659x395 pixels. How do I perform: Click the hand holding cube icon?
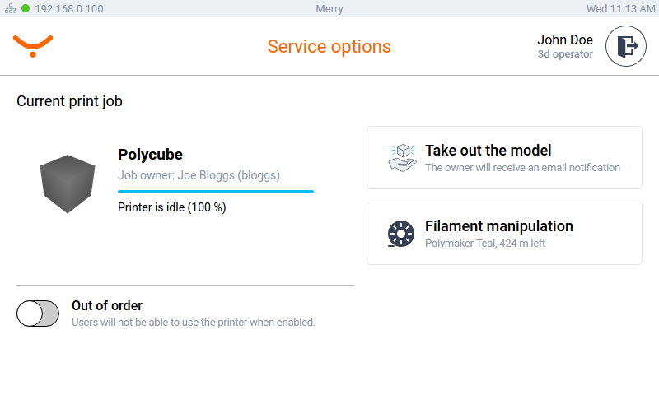coord(402,157)
